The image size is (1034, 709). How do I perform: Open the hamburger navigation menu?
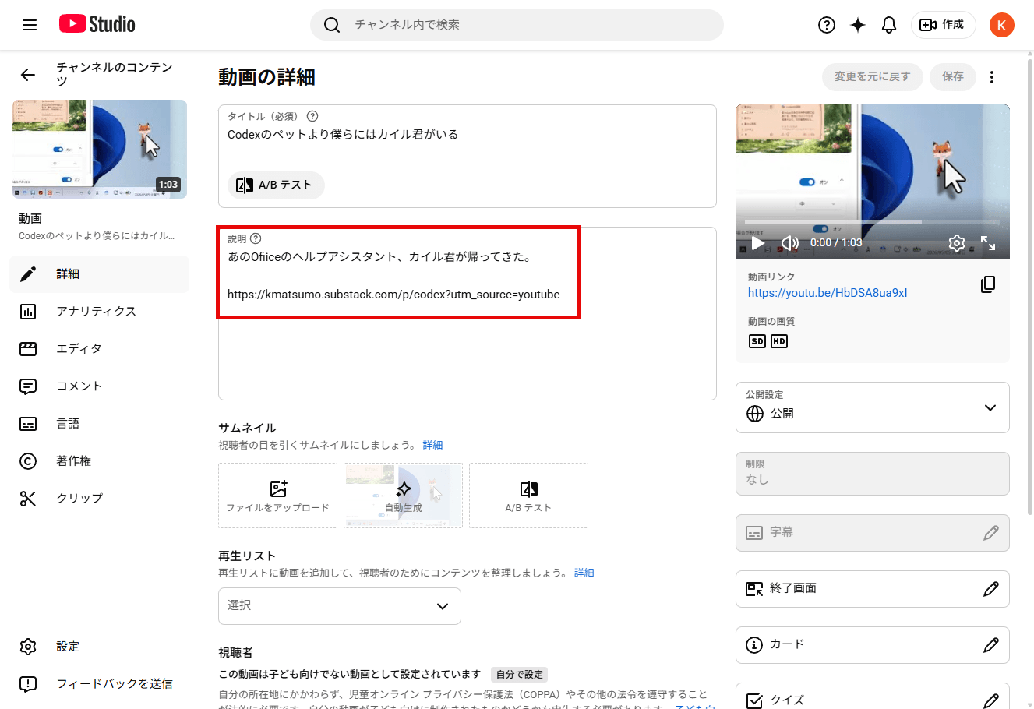coord(30,25)
